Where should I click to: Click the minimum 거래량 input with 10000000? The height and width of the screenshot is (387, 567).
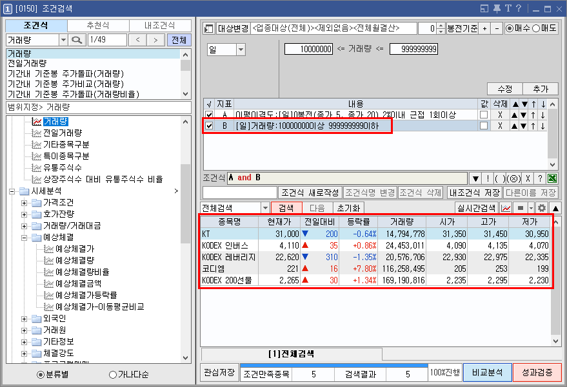click(308, 49)
